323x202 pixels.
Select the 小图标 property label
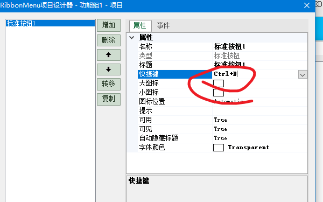tap(149, 92)
